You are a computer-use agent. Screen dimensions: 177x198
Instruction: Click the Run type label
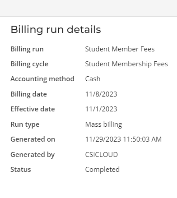[25, 124]
